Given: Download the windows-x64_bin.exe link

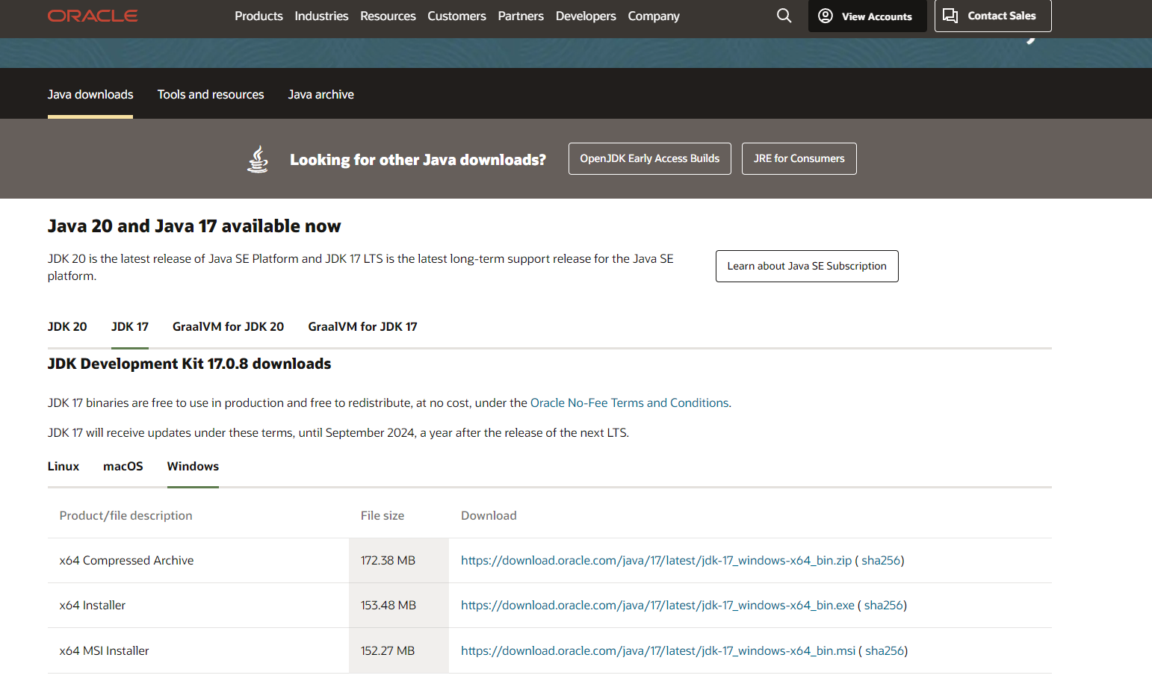Looking at the screenshot, I should (x=657, y=605).
